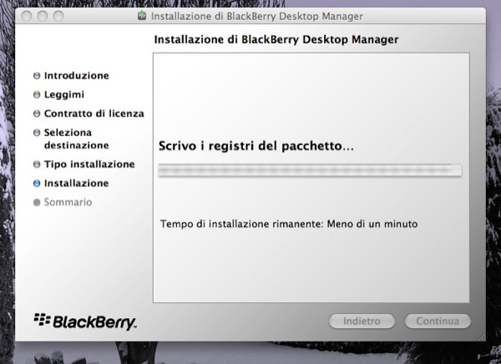Close the installer window
The image size is (501, 364).
point(27,16)
